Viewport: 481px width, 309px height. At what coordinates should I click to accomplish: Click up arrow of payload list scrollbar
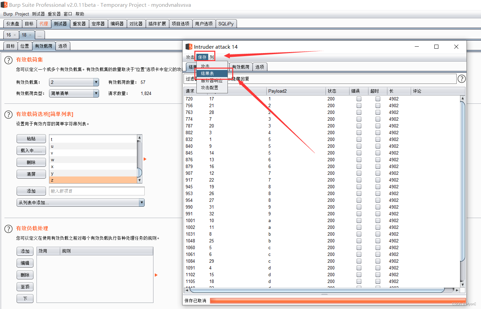click(139, 138)
